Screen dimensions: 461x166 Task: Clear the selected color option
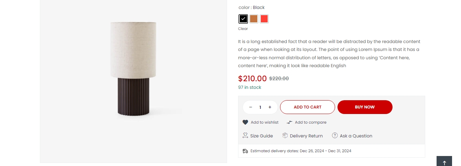(243, 29)
